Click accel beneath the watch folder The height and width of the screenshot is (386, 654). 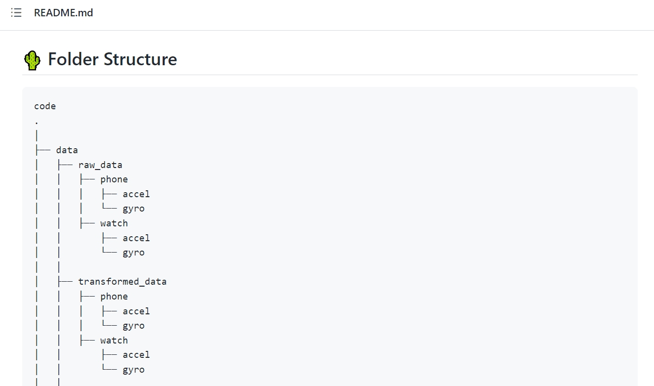[x=136, y=238]
